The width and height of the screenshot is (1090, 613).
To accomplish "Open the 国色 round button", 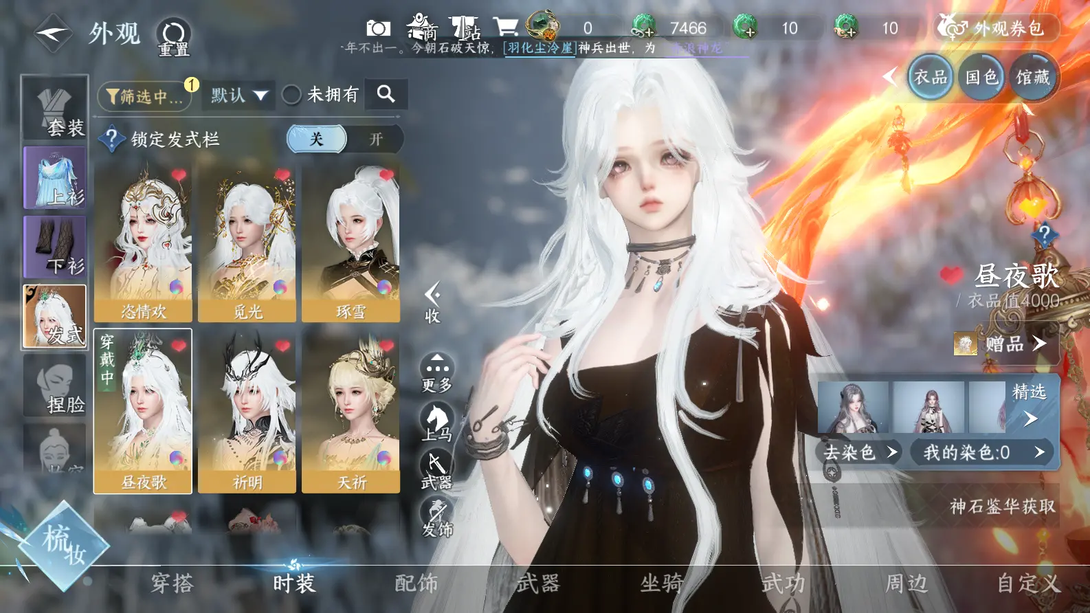I will [x=981, y=76].
